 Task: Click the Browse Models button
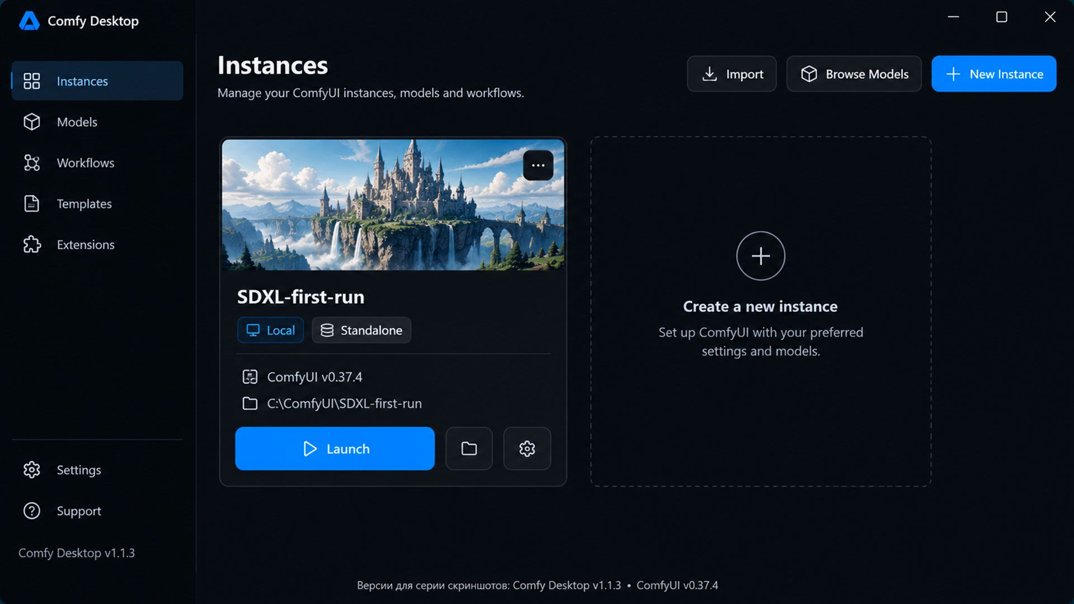coord(854,74)
